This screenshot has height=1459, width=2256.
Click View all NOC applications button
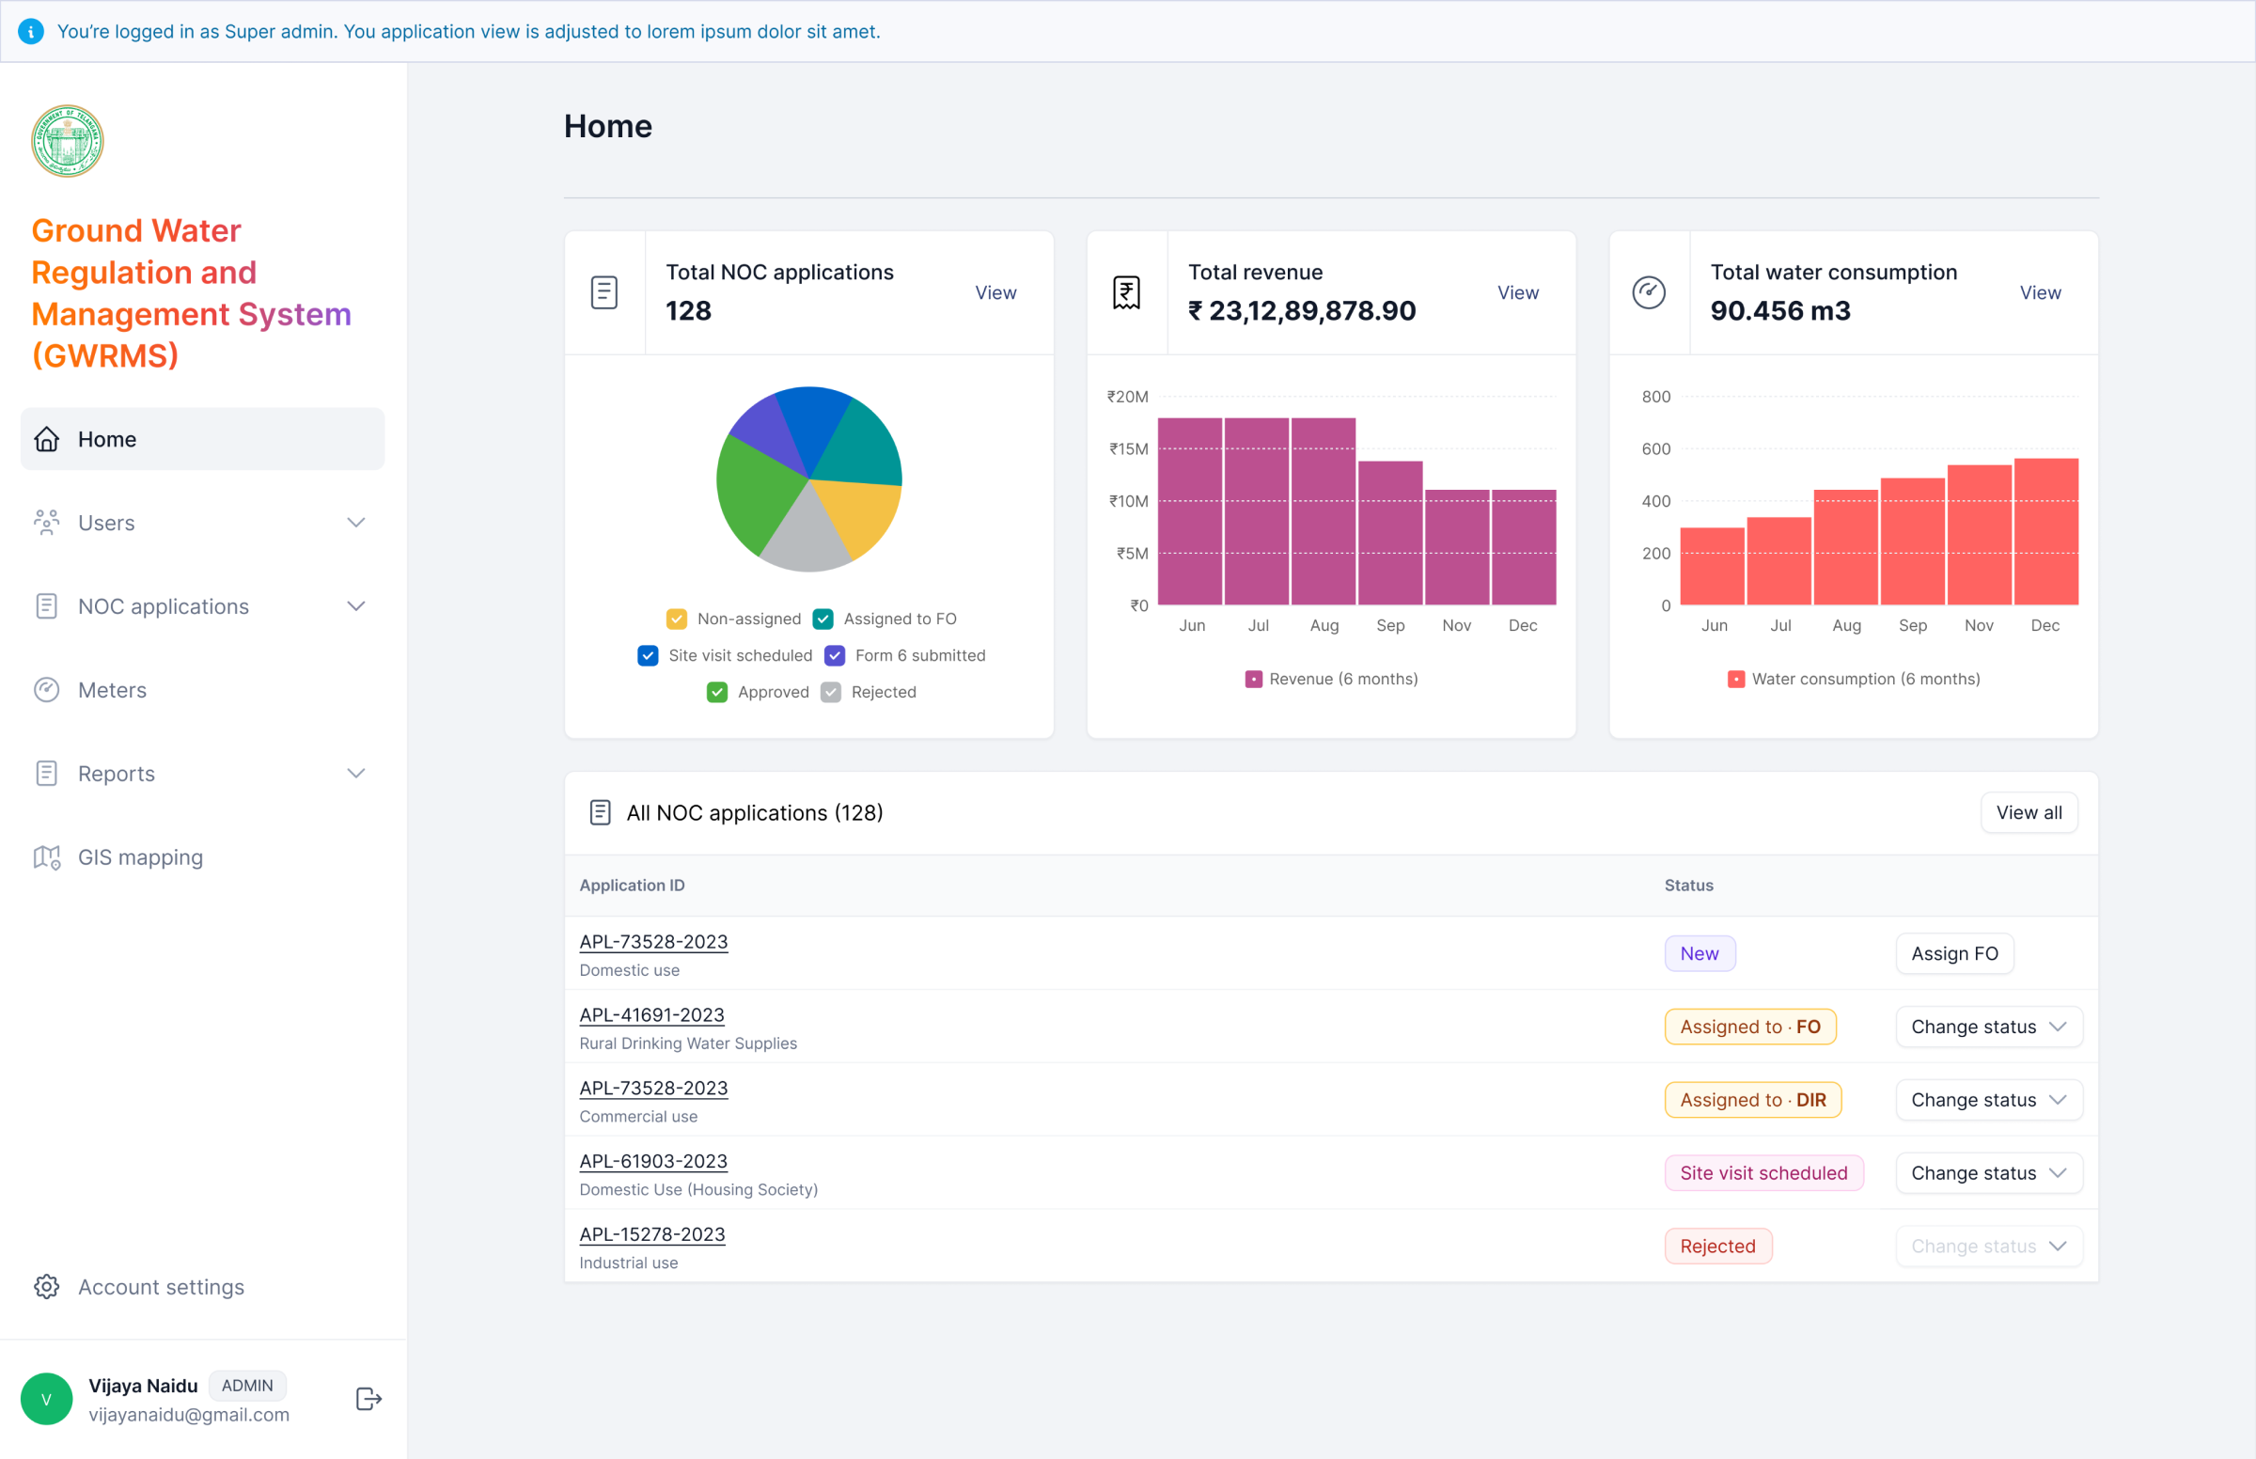click(x=2028, y=813)
